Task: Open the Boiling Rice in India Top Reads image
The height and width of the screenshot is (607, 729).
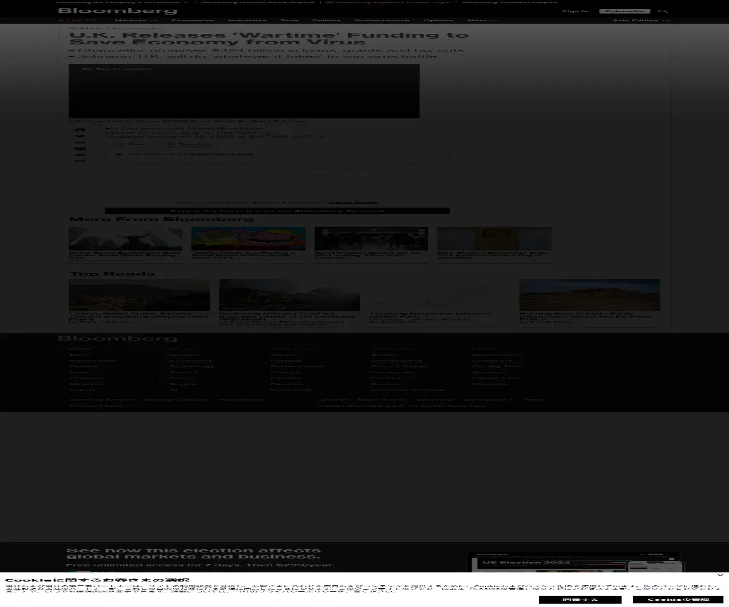Action: 590,295
